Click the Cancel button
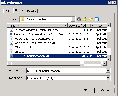118x96 pixels. pos(105,90)
